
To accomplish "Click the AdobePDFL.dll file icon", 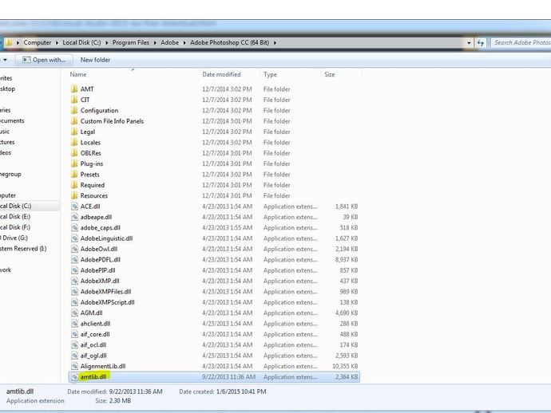I will pos(74,259).
